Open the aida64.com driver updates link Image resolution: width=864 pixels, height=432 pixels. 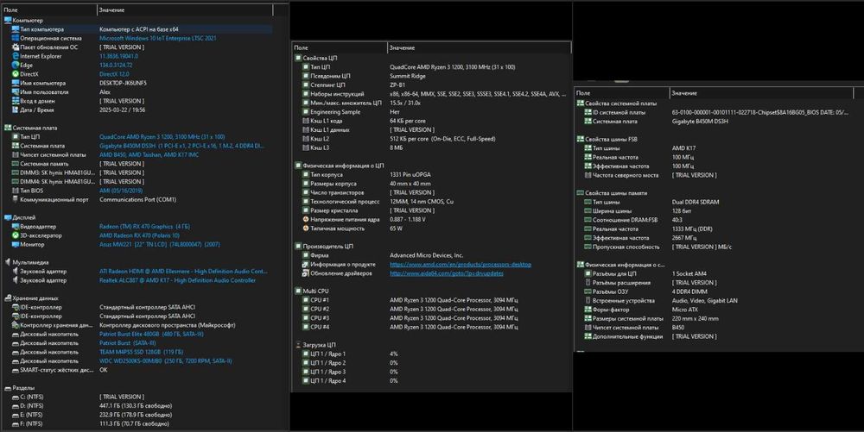click(x=447, y=273)
